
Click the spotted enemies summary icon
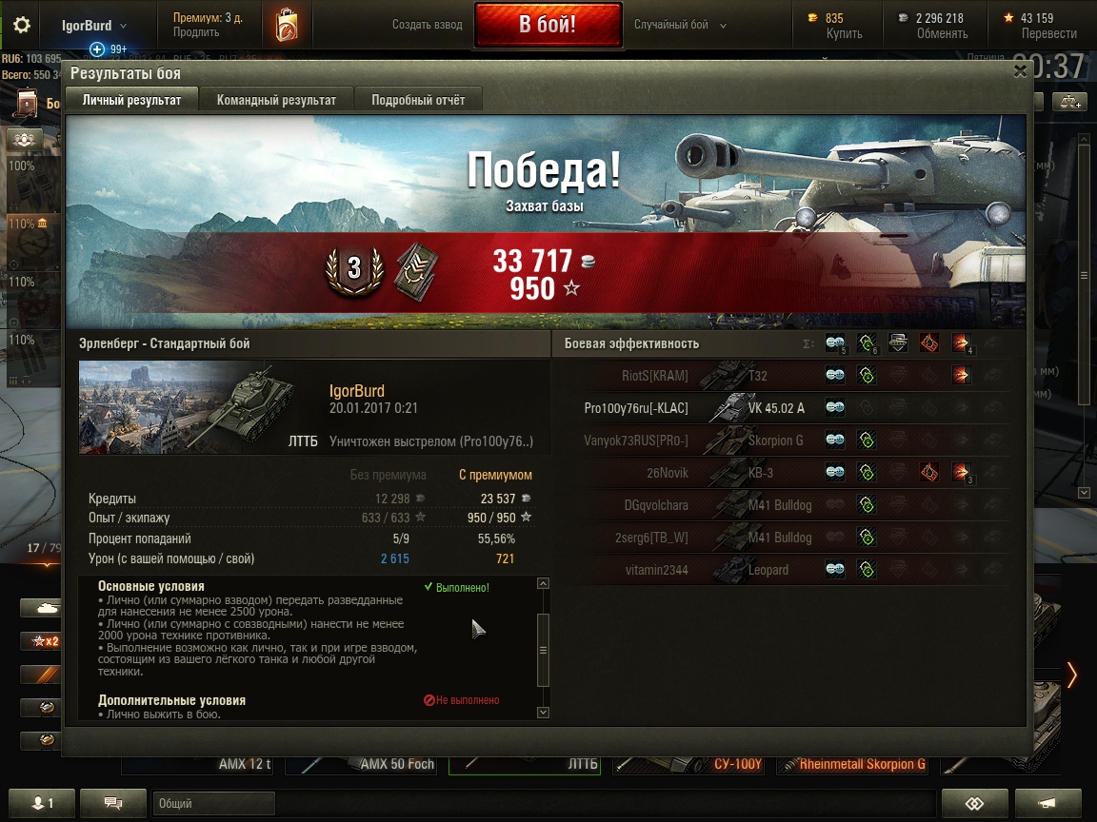834,343
